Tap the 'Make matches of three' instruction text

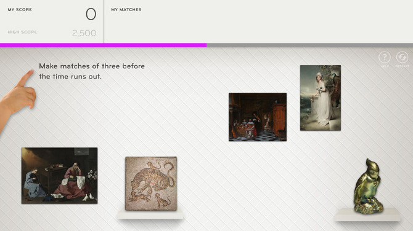tap(92, 71)
